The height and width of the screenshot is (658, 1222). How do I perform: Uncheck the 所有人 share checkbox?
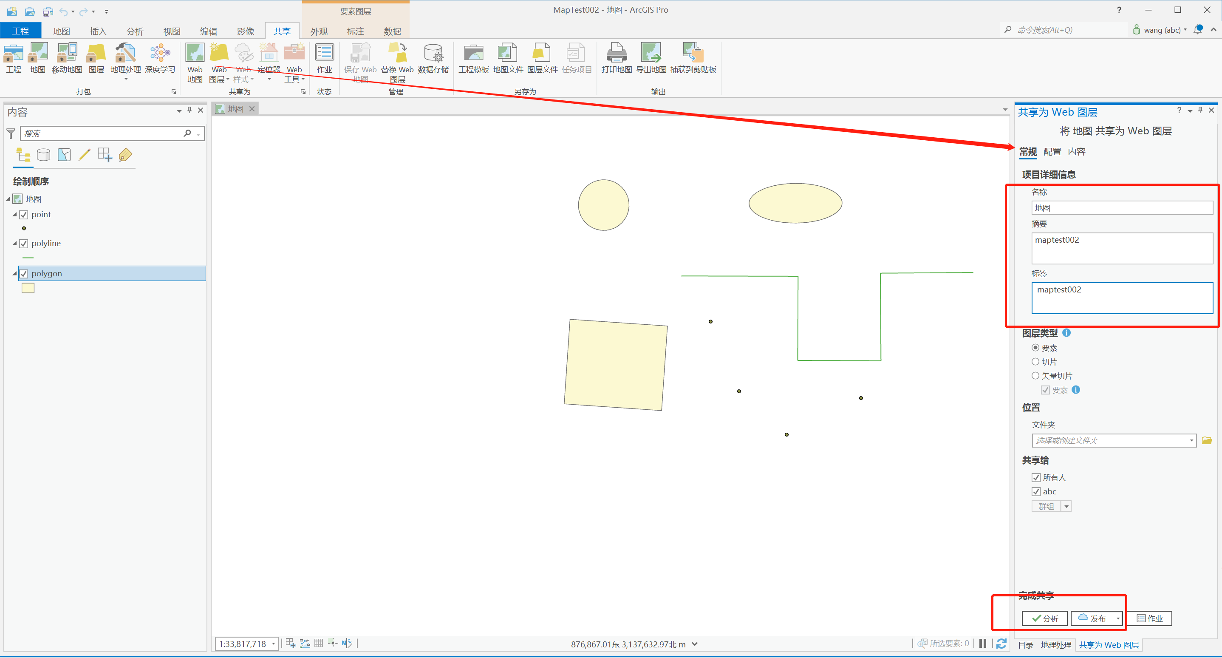1036,477
